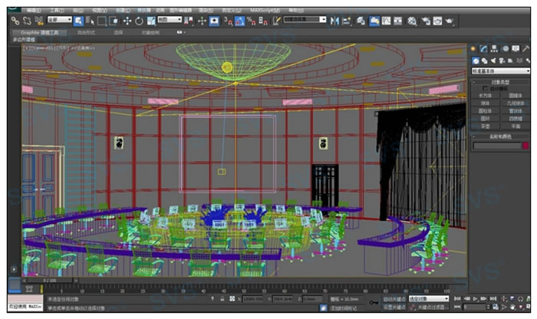This screenshot has height=319, width=537.
Task: Click the Mirror tool icon
Action: click(334, 21)
